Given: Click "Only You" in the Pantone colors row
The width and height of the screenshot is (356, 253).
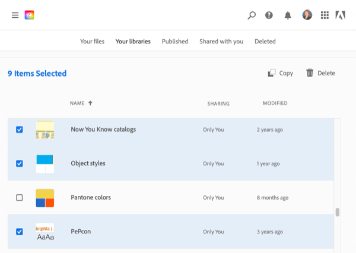Looking at the screenshot, I should (x=214, y=198).
